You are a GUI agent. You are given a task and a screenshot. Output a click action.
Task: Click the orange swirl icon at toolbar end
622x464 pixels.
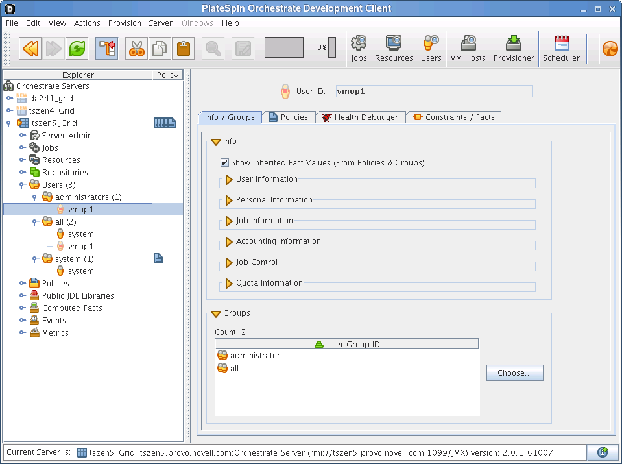point(610,49)
